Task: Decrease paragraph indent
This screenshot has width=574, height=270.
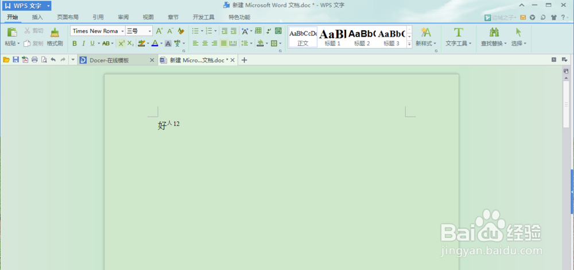Action: point(224,31)
